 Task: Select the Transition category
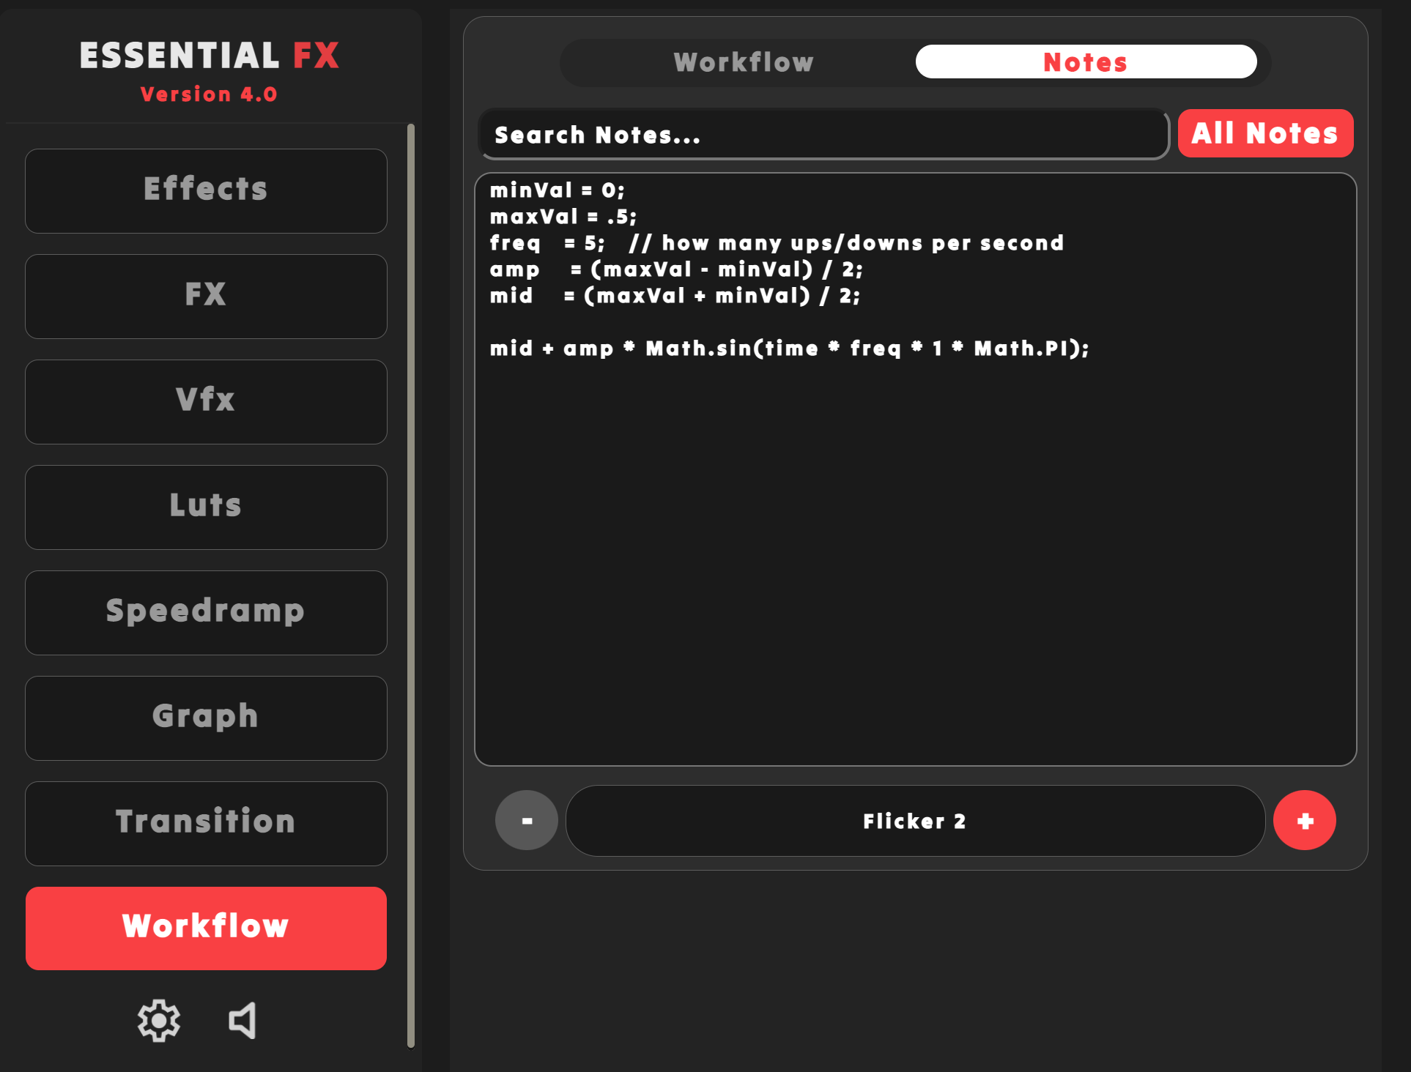pos(206,823)
